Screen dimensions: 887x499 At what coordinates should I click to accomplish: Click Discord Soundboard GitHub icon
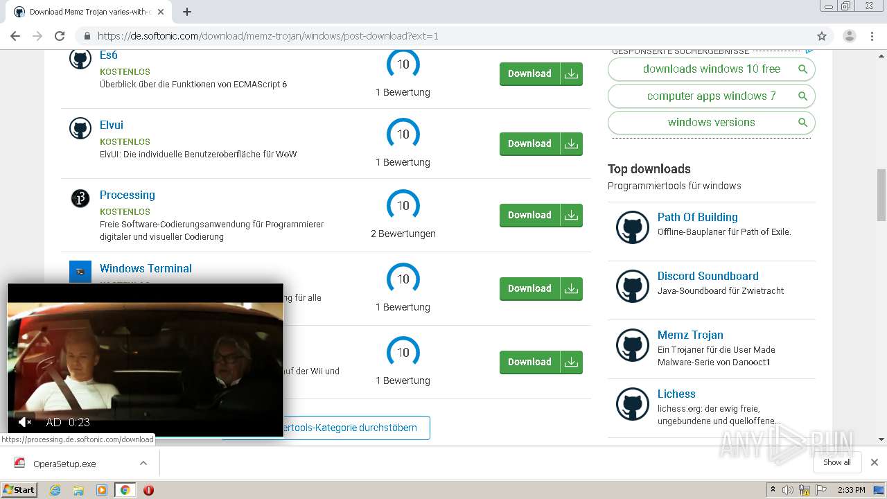633,286
